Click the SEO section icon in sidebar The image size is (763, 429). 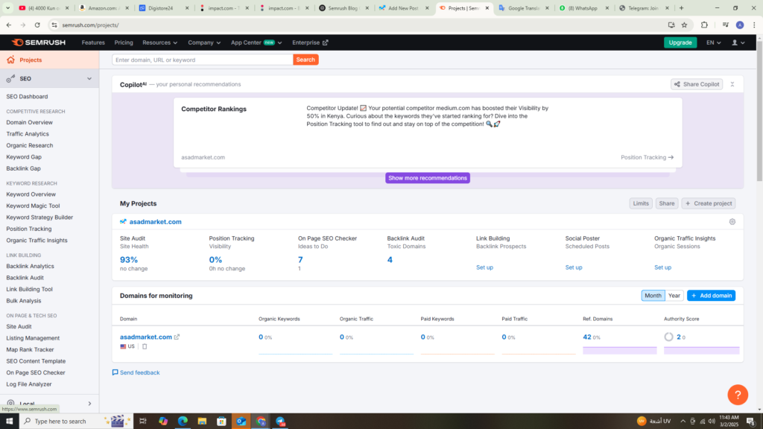(10, 78)
